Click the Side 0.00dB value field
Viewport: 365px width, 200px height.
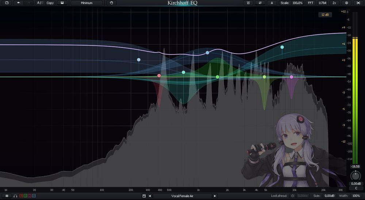[x=330, y=196]
